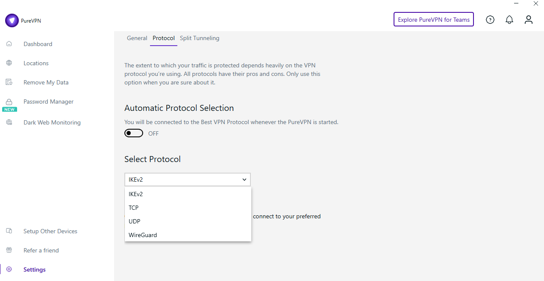The height and width of the screenshot is (281, 544).
Task: Select UDP in the protocol options
Action: tap(134, 221)
